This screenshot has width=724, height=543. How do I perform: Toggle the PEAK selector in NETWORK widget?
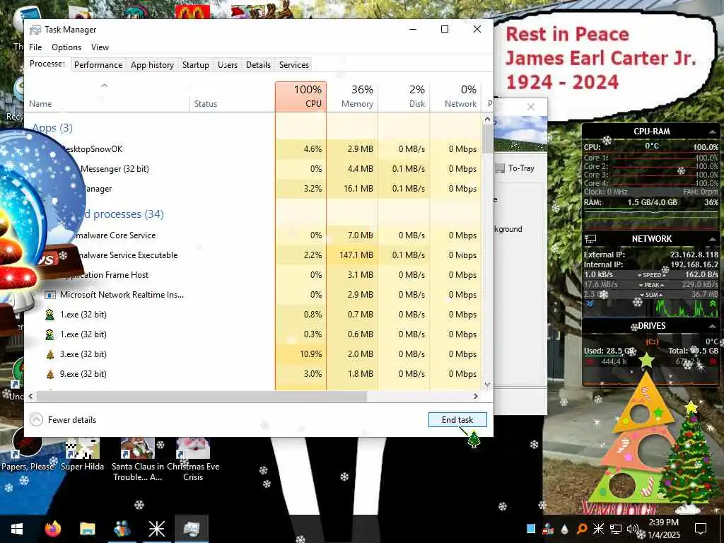(651, 285)
